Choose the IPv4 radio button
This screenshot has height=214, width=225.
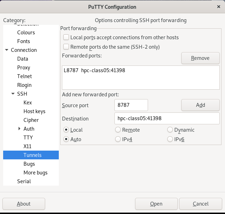click(x=118, y=139)
